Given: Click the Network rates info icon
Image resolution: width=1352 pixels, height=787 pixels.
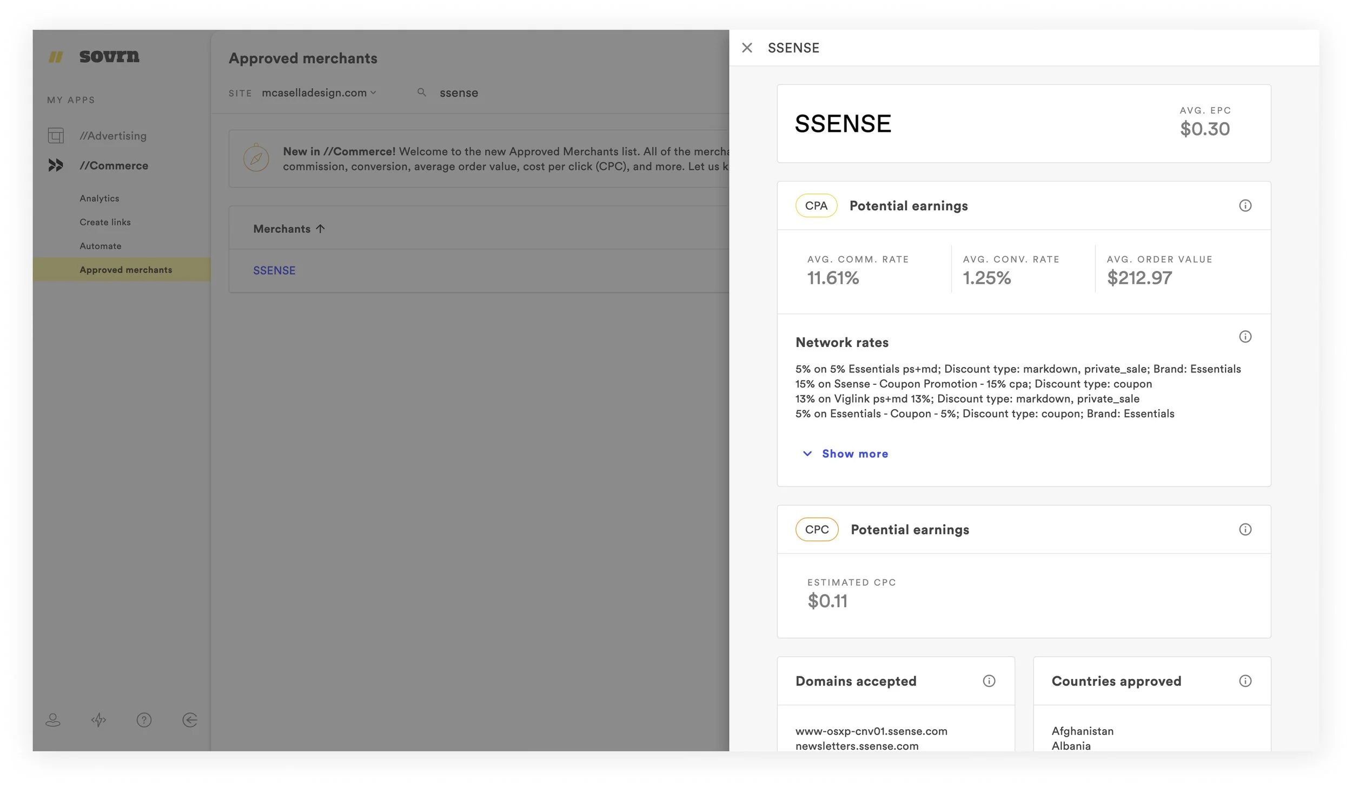Looking at the screenshot, I should pyautogui.click(x=1244, y=337).
